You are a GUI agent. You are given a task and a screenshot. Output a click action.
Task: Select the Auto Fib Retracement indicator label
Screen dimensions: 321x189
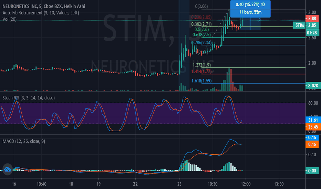coord(41,13)
